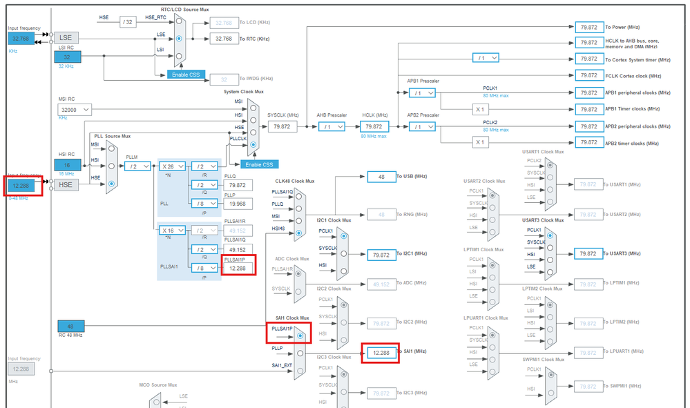
Task: Open the PLLSAI1 /Q divider dropdown
Action: [205, 248]
